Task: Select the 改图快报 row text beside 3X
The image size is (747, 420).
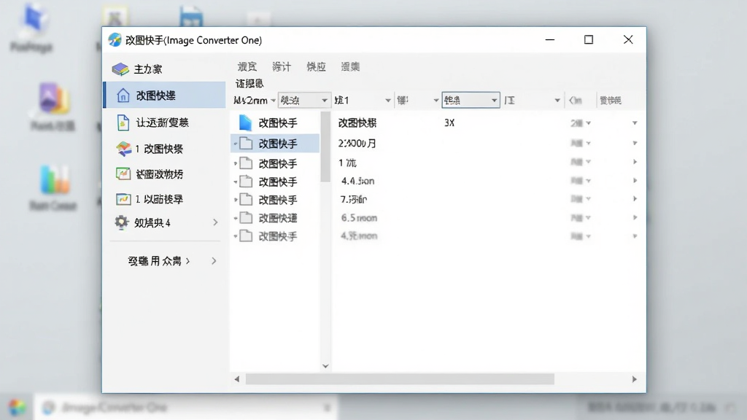Action: point(357,122)
